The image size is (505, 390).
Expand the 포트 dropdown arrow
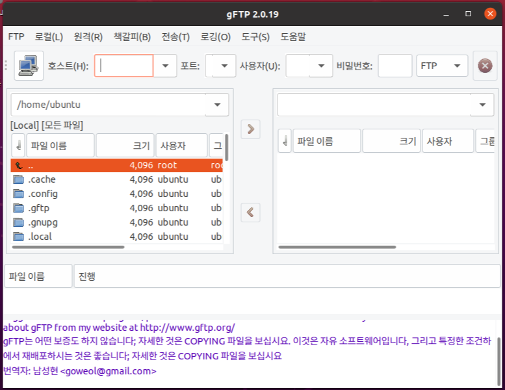[224, 66]
